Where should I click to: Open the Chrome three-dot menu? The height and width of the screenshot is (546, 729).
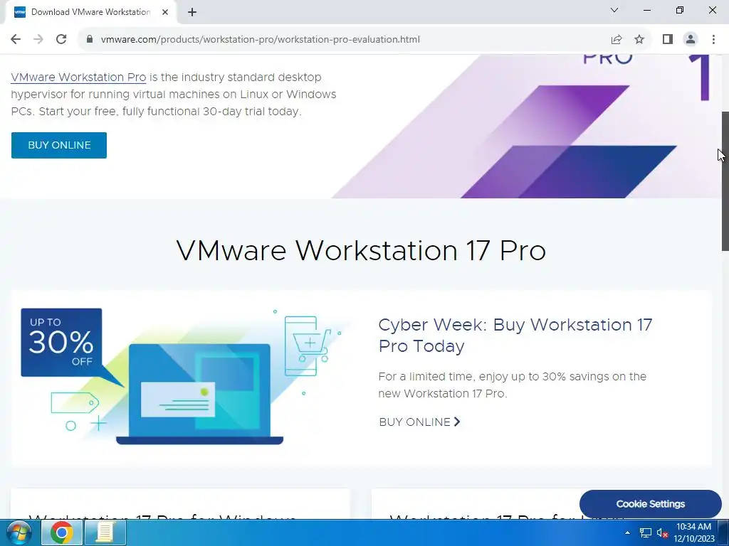click(713, 40)
